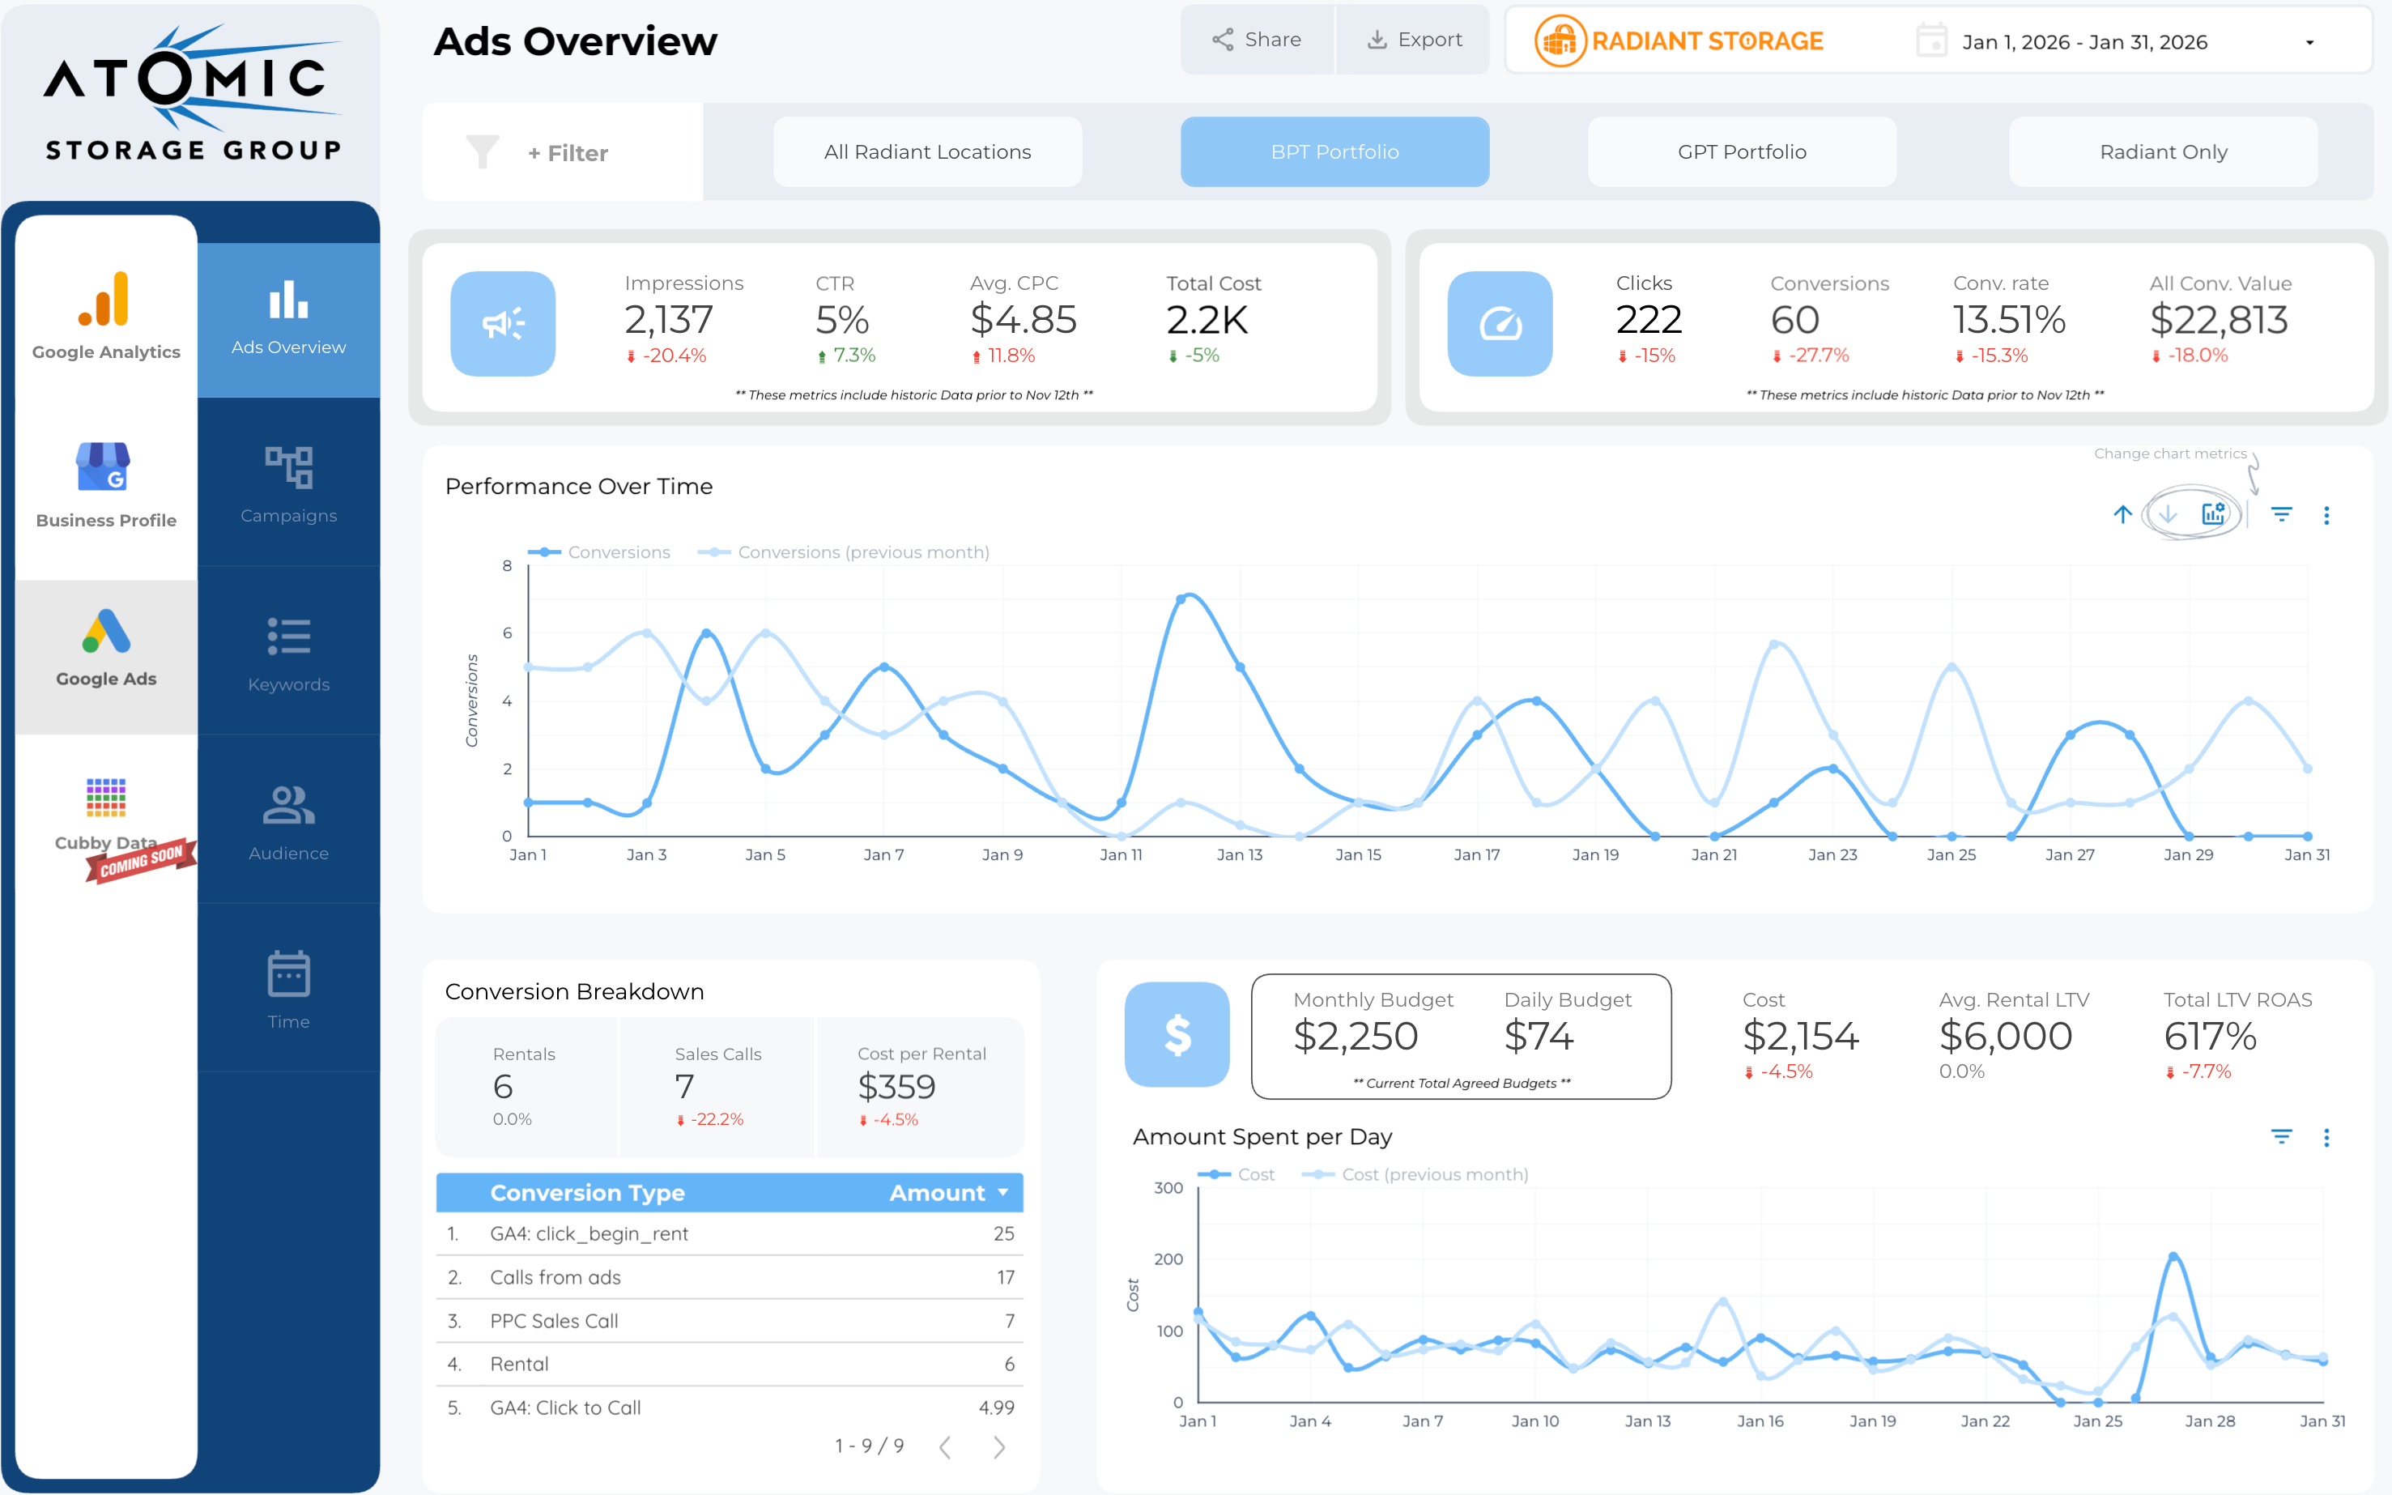Open the Audience section icon

pyautogui.click(x=288, y=806)
